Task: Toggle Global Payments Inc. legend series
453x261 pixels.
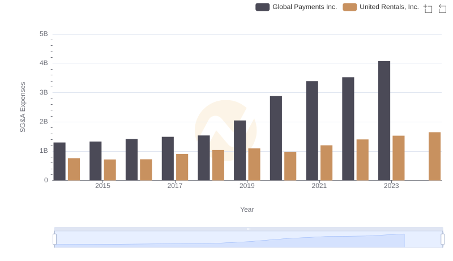Action: coord(296,7)
